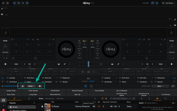Switch FX mode to MANUAL

[85, 81]
